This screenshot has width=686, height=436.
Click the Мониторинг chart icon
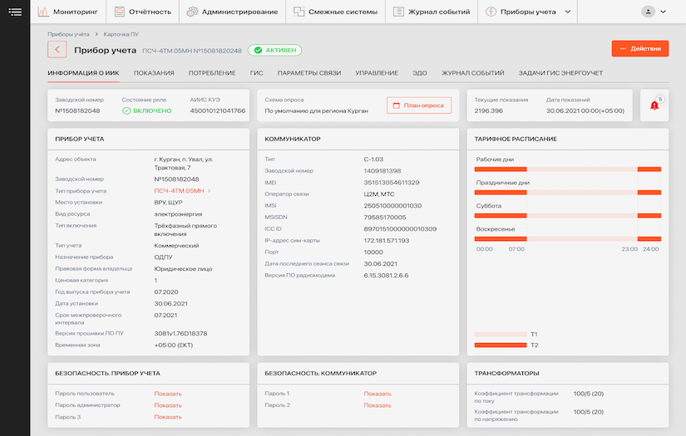pos(43,12)
